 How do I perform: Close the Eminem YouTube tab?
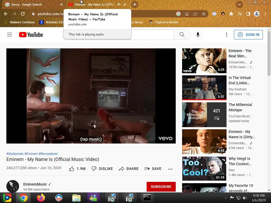pos(125,4)
